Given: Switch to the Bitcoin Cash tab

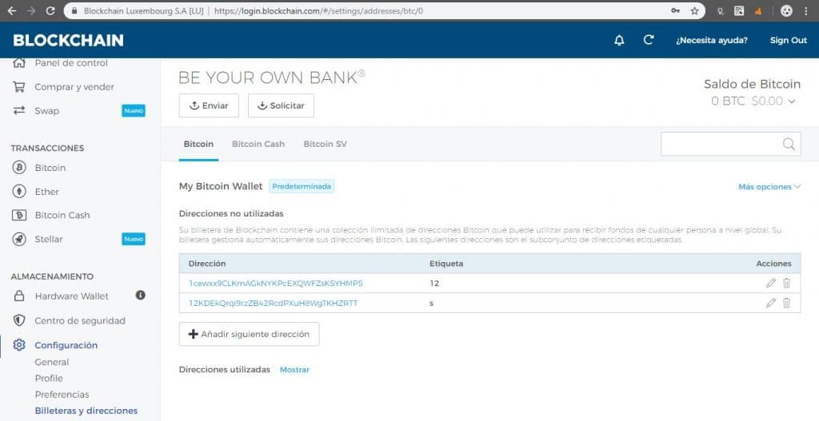Looking at the screenshot, I should (x=258, y=144).
